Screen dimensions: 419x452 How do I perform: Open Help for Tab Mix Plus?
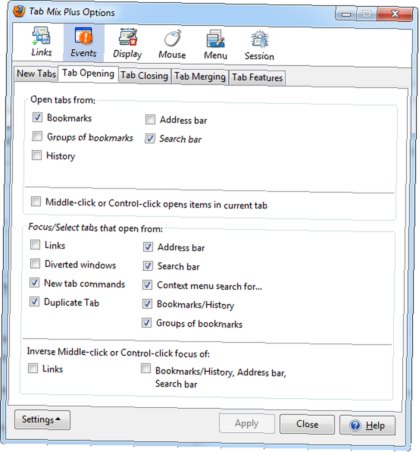pyautogui.click(x=367, y=425)
